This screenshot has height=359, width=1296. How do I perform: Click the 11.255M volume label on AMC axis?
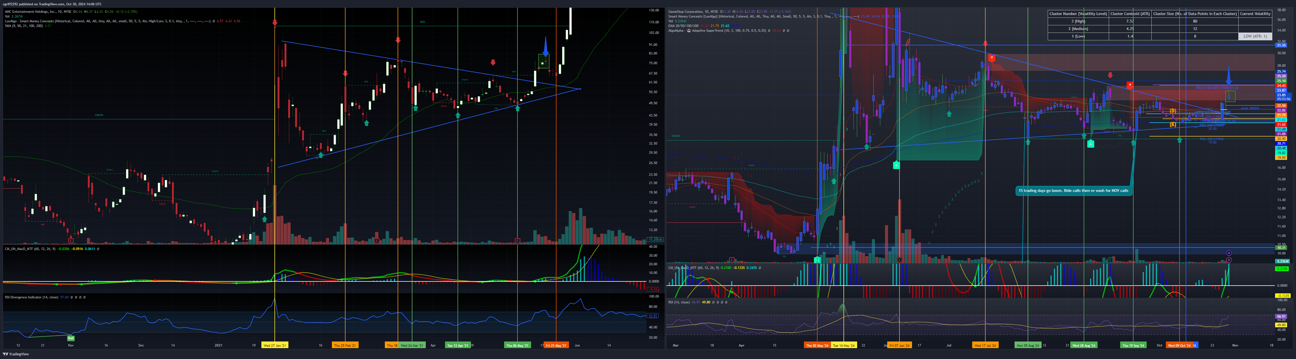pos(656,239)
